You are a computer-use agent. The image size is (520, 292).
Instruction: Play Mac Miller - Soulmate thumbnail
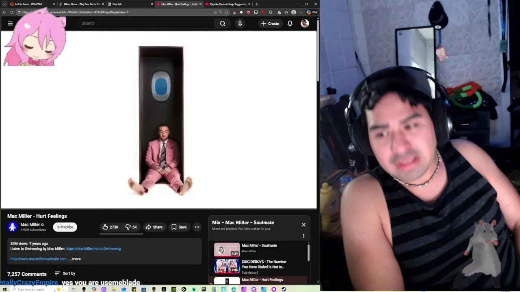point(227,249)
